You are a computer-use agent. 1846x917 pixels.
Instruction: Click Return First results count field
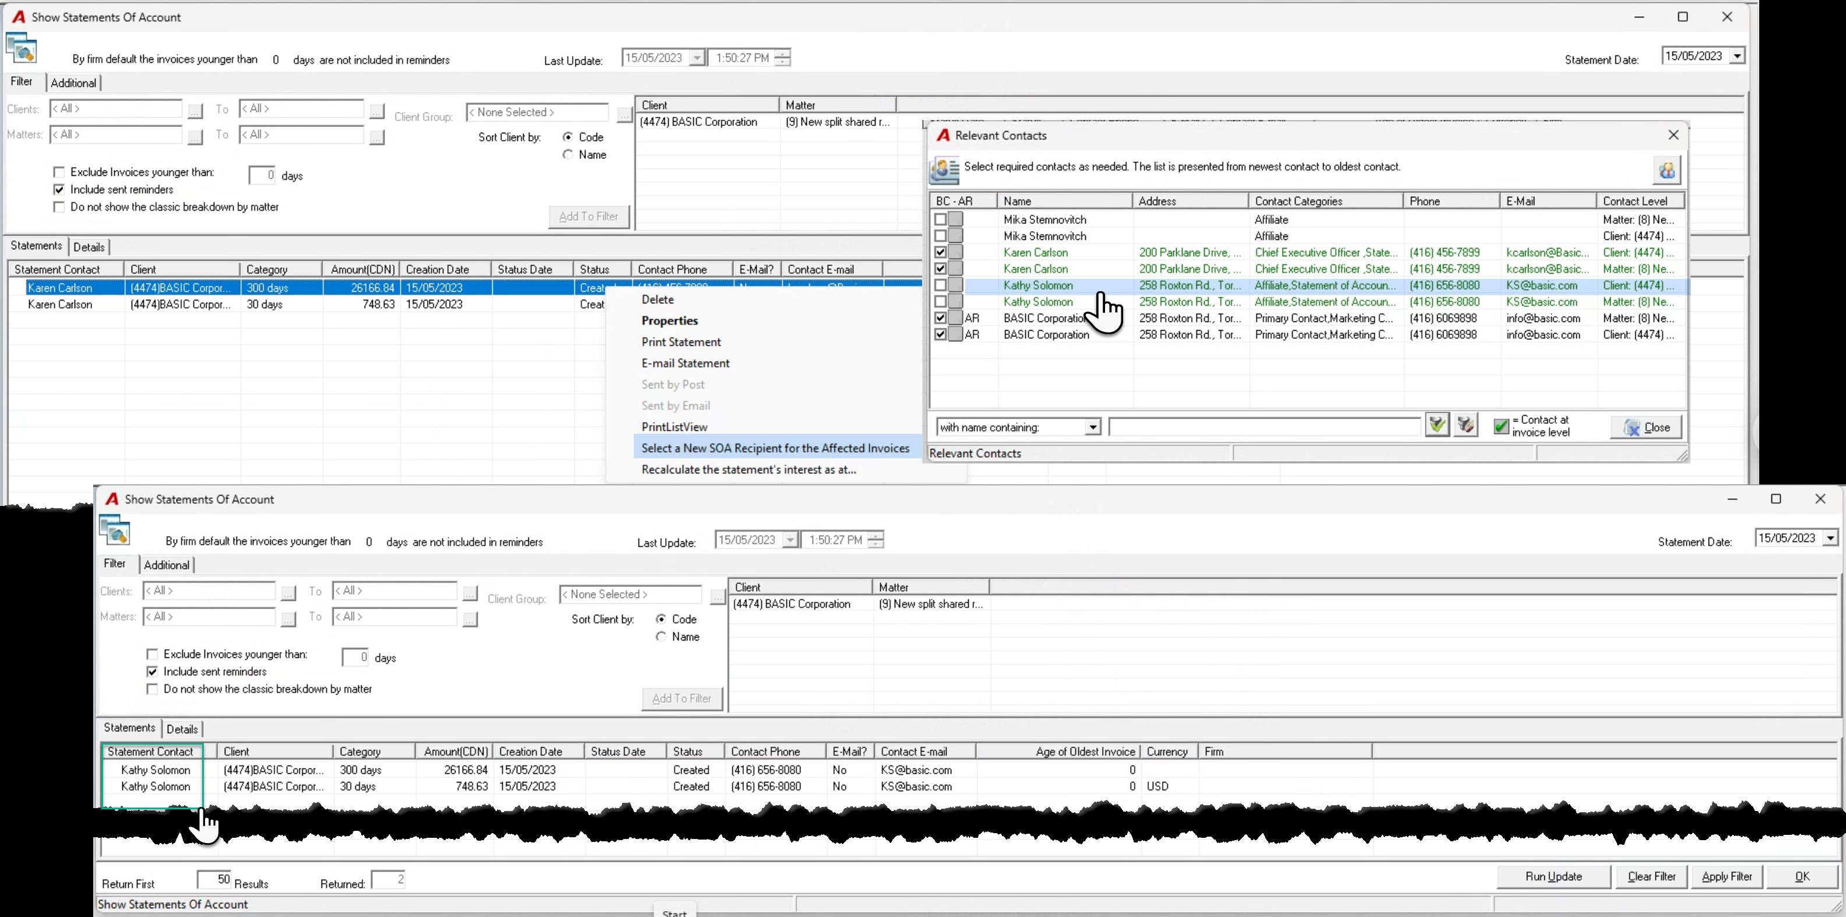pyautogui.click(x=214, y=879)
